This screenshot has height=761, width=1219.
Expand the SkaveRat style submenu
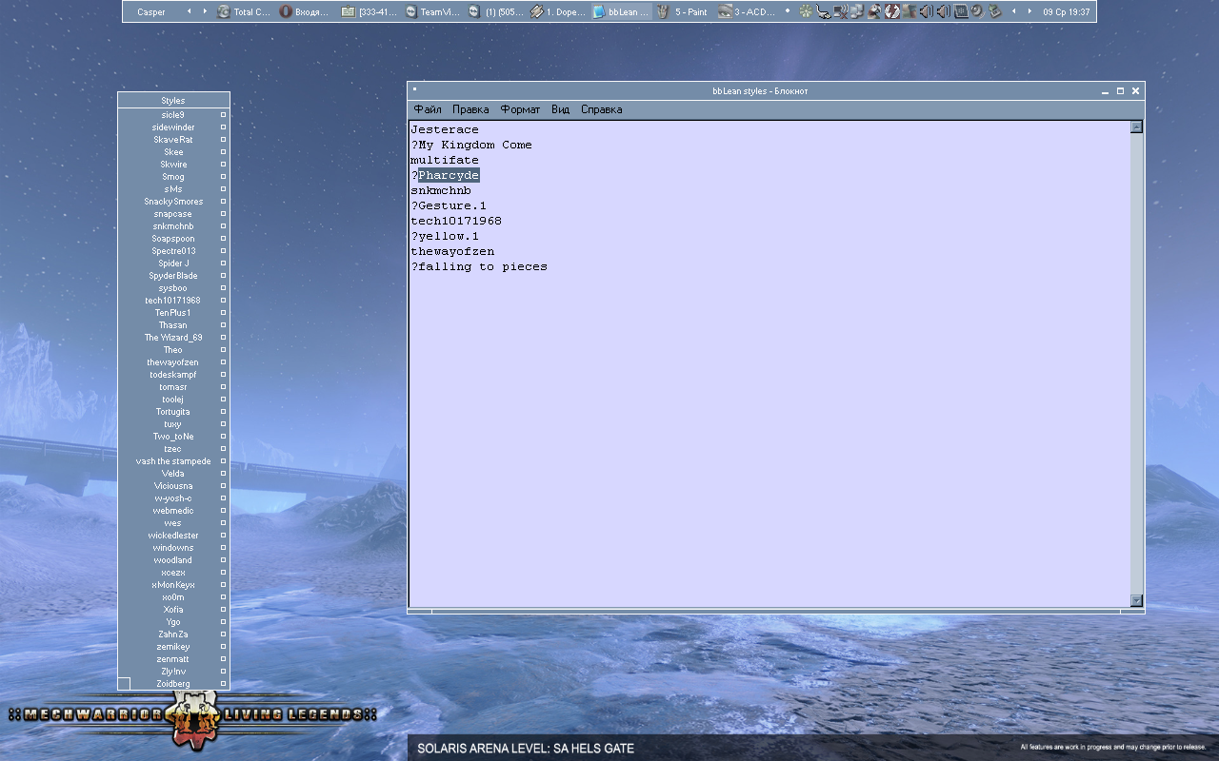224,140
